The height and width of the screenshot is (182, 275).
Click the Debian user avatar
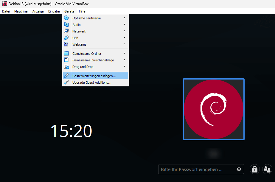213,109
